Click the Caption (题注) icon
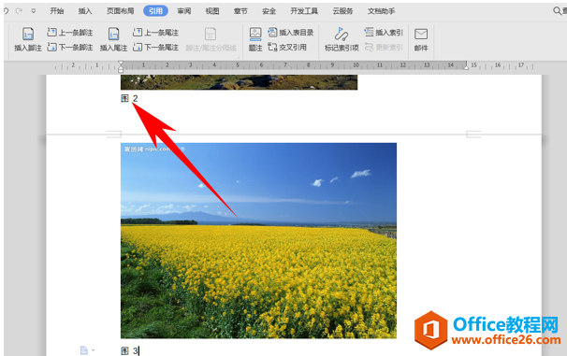The height and width of the screenshot is (356, 567). coord(255,34)
